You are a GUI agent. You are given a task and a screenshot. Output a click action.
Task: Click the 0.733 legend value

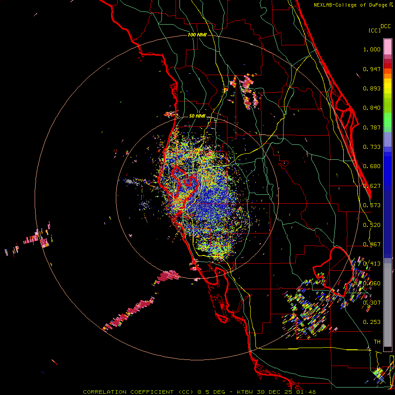(372, 147)
